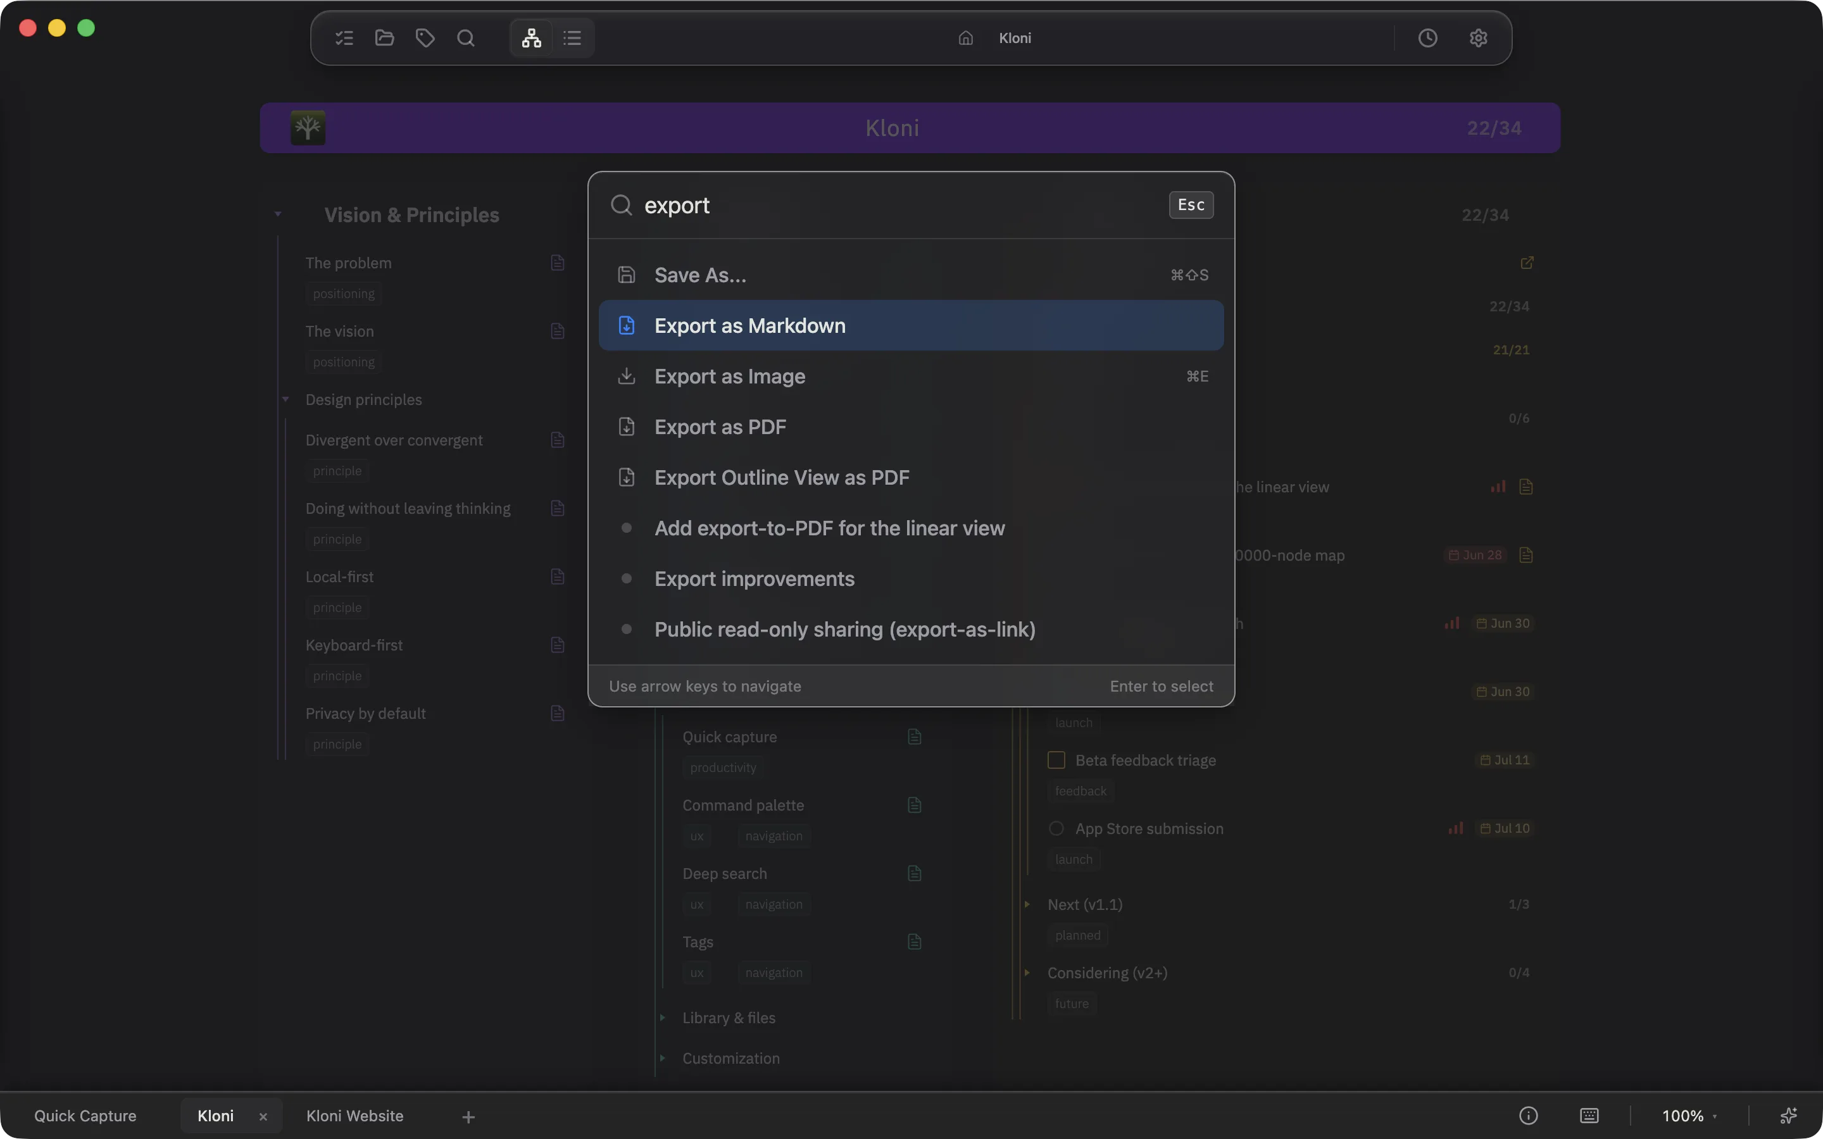Viewport: 1823px width, 1139px height.
Task: Open note icon for Command palette
Action: click(x=915, y=804)
